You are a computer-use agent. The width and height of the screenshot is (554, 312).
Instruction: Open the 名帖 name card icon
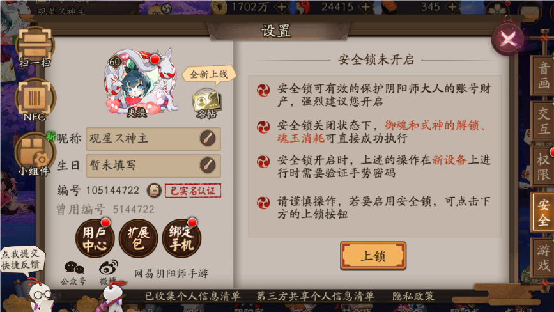pos(206,105)
